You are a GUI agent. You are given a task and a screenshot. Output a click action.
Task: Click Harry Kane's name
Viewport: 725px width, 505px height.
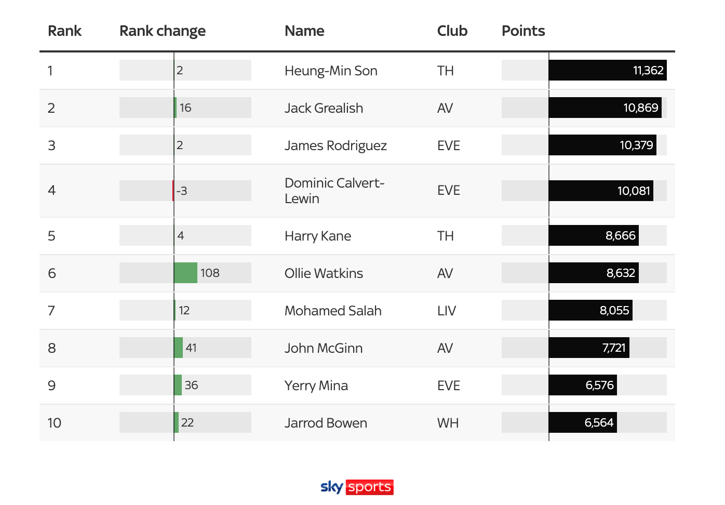pyautogui.click(x=318, y=236)
